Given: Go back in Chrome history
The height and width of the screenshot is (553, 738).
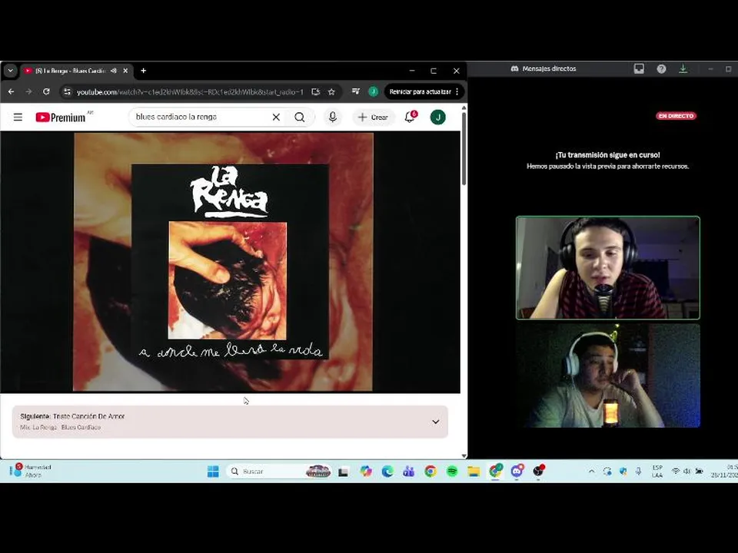Looking at the screenshot, I should (12, 91).
